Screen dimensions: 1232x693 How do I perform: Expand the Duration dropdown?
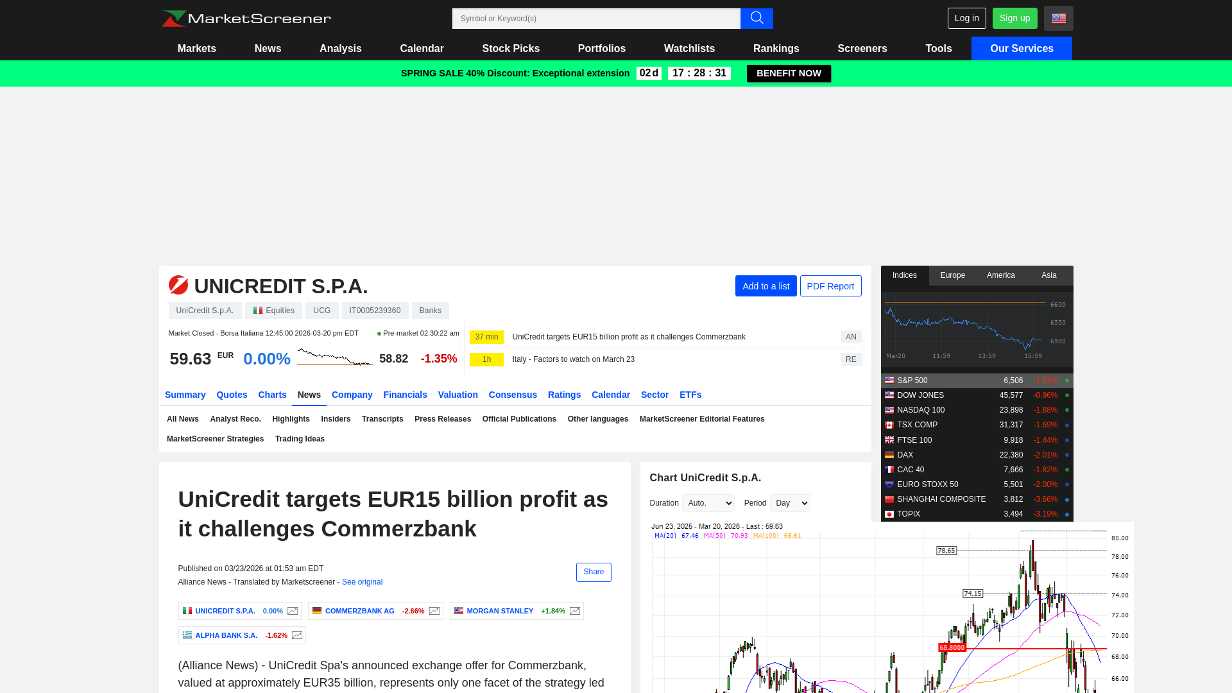[708, 503]
